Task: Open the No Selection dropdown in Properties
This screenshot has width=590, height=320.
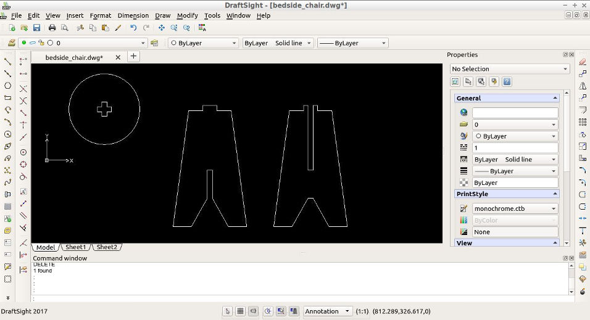Action: pos(510,69)
